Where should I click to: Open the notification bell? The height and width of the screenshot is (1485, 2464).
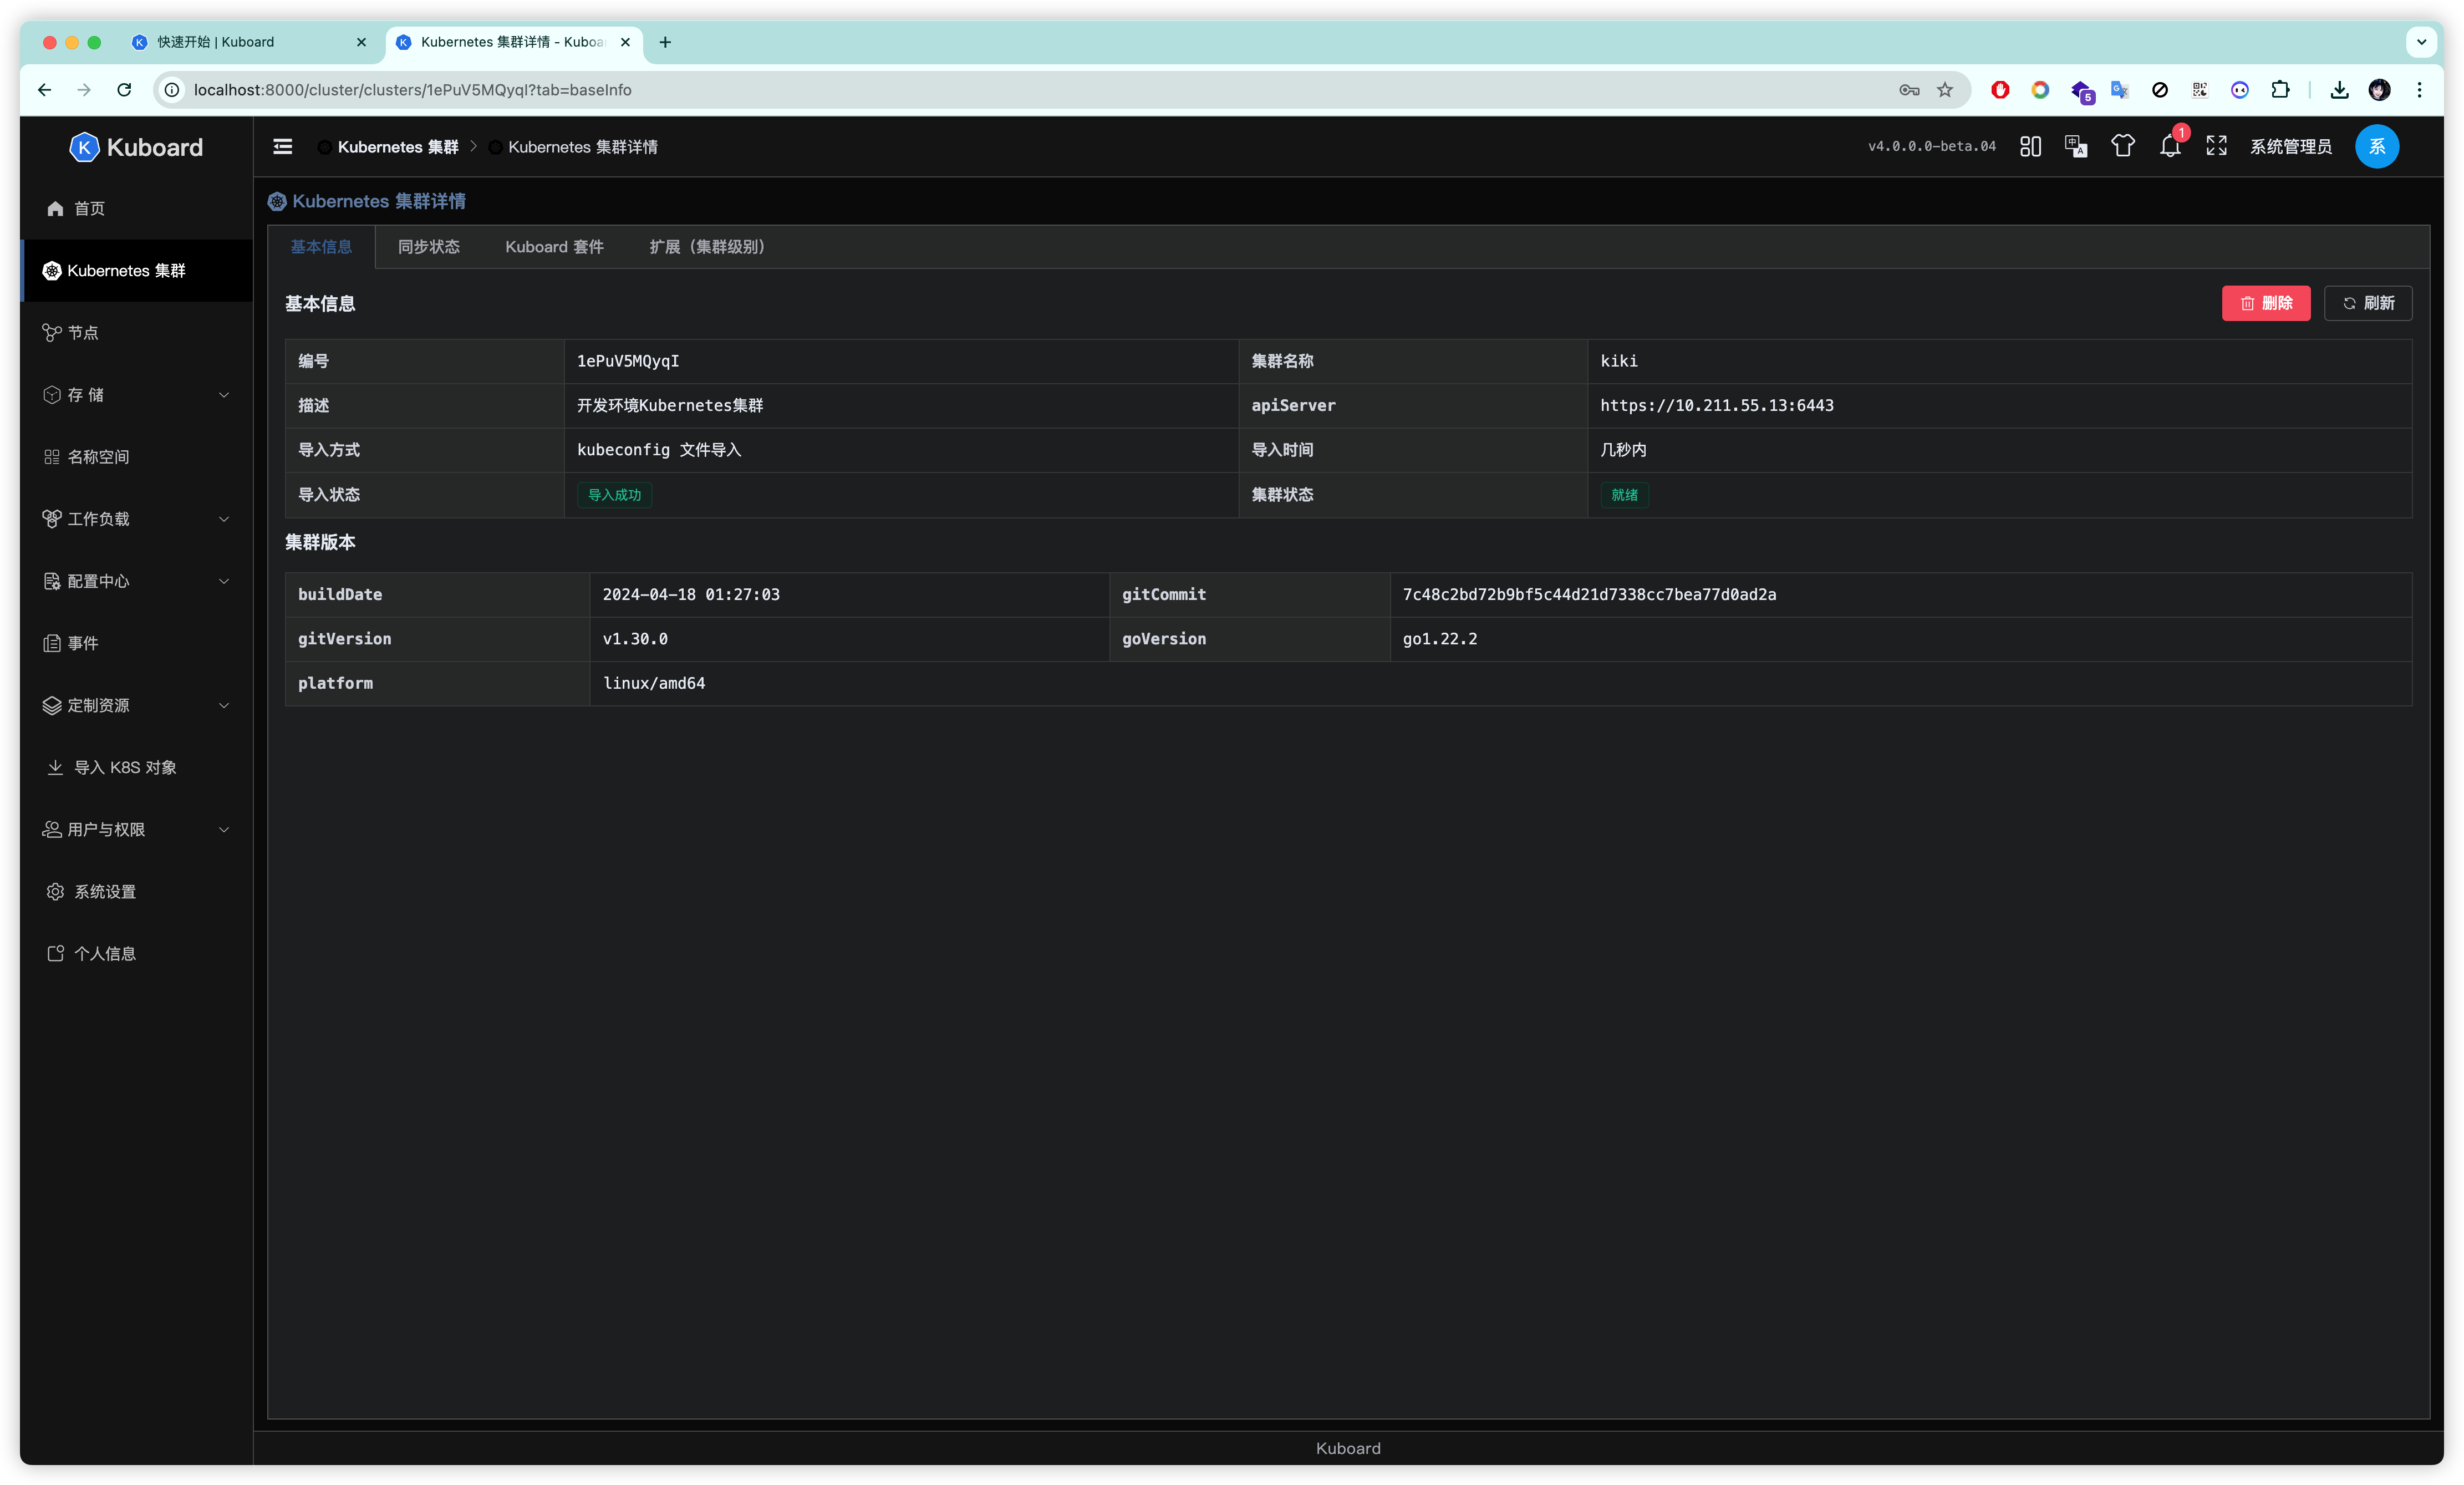pyautogui.click(x=2169, y=147)
